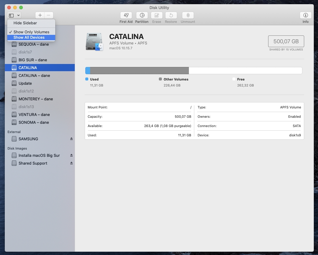The height and width of the screenshot is (255, 318).
Task: Click the SEQUOIA – dane volume icon
Action: point(14,44)
